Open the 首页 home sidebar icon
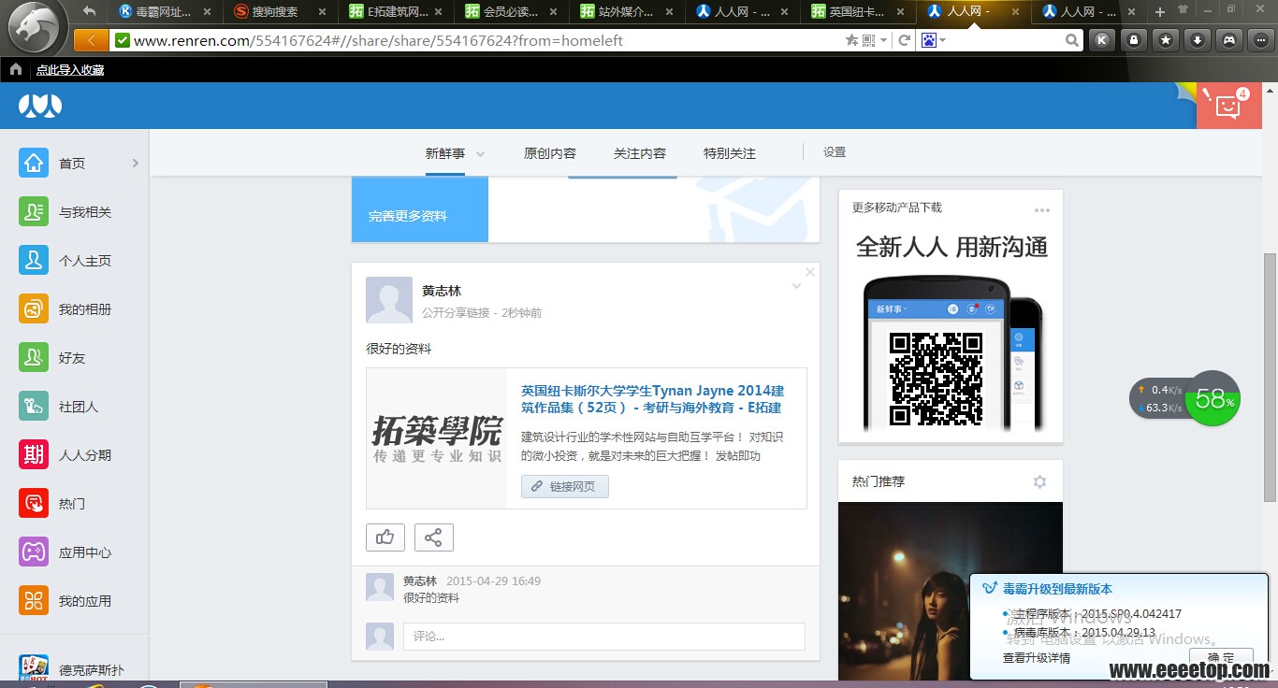The image size is (1278, 688). pyautogui.click(x=34, y=163)
